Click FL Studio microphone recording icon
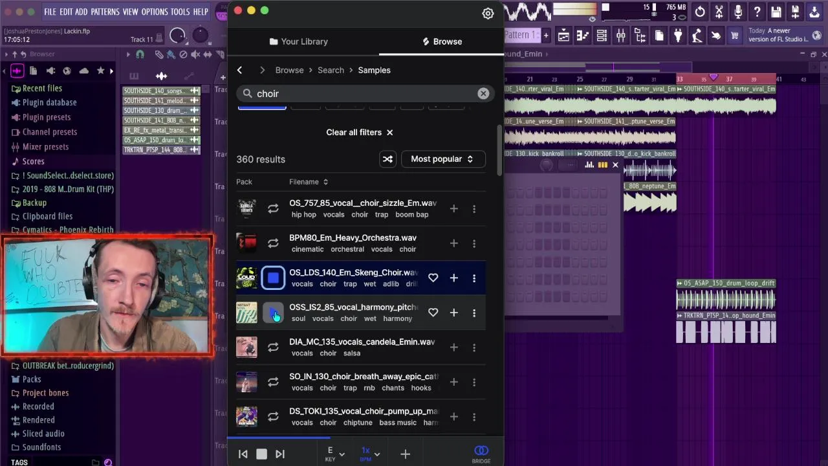The height and width of the screenshot is (466, 828). pos(738,12)
